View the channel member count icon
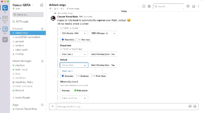202x113 pixels. [x=56, y=9]
